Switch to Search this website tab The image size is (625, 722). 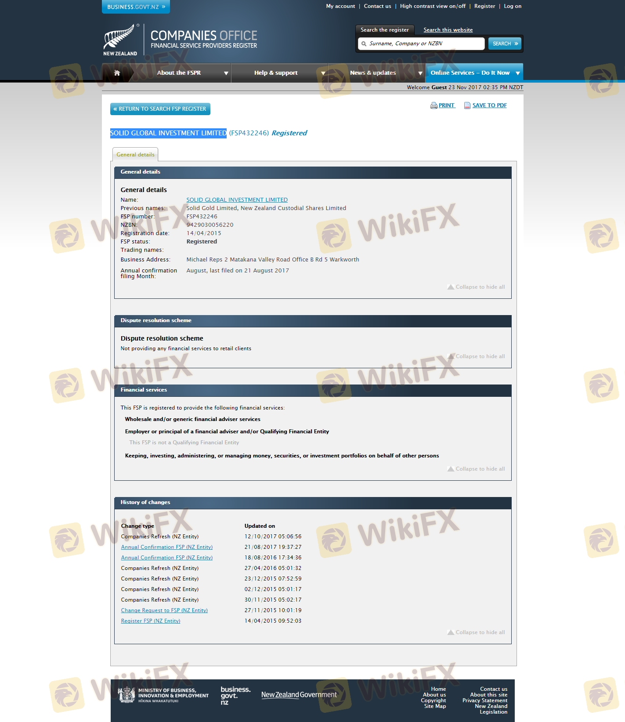[x=448, y=30]
